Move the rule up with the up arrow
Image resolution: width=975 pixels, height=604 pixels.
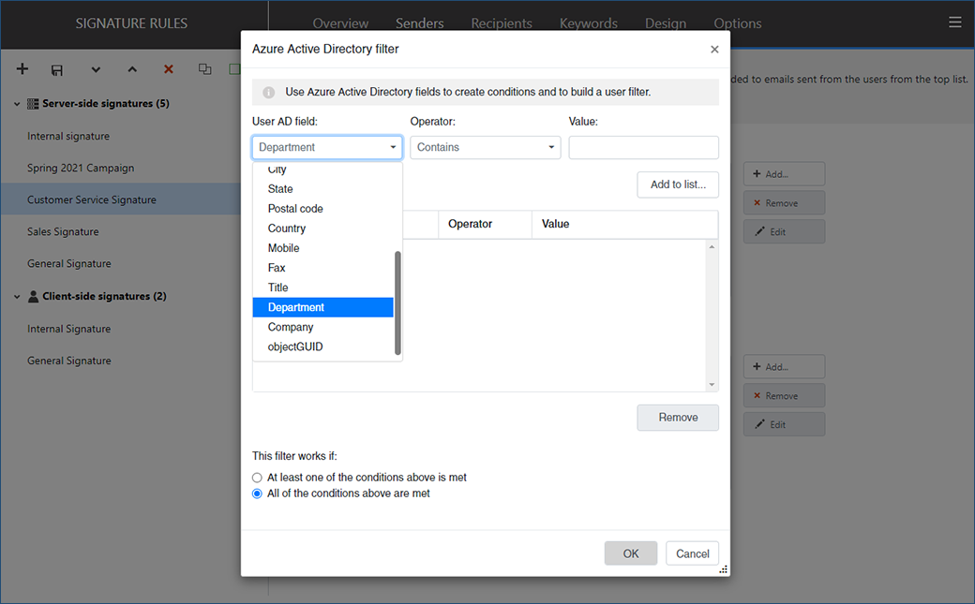(132, 69)
